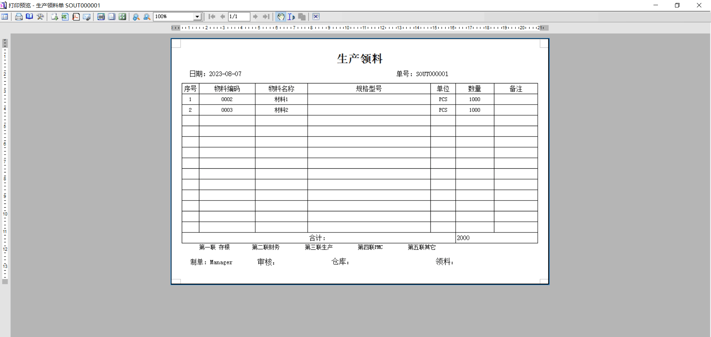Click the printer icon to print
The width and height of the screenshot is (711, 337).
(x=19, y=17)
